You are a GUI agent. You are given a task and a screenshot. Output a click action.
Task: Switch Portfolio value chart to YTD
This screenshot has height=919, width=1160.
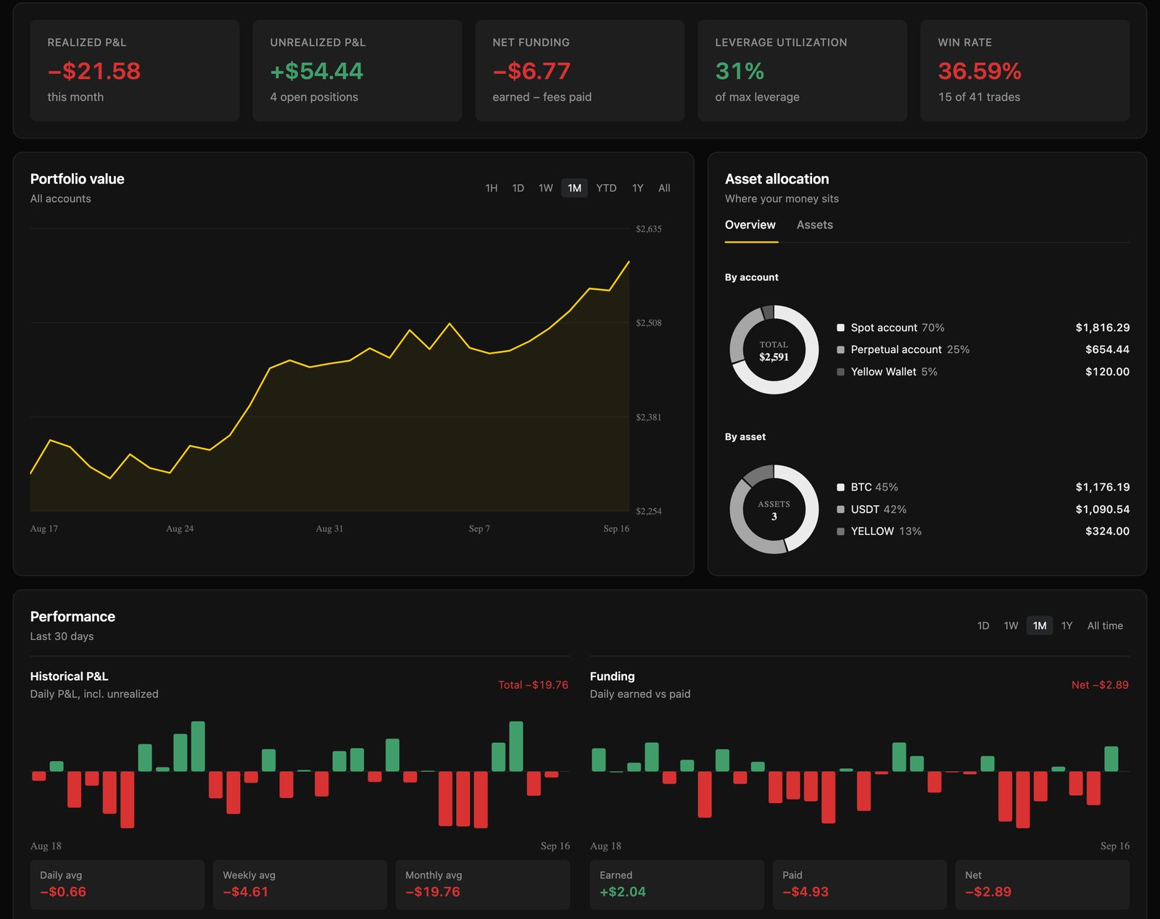click(x=606, y=188)
